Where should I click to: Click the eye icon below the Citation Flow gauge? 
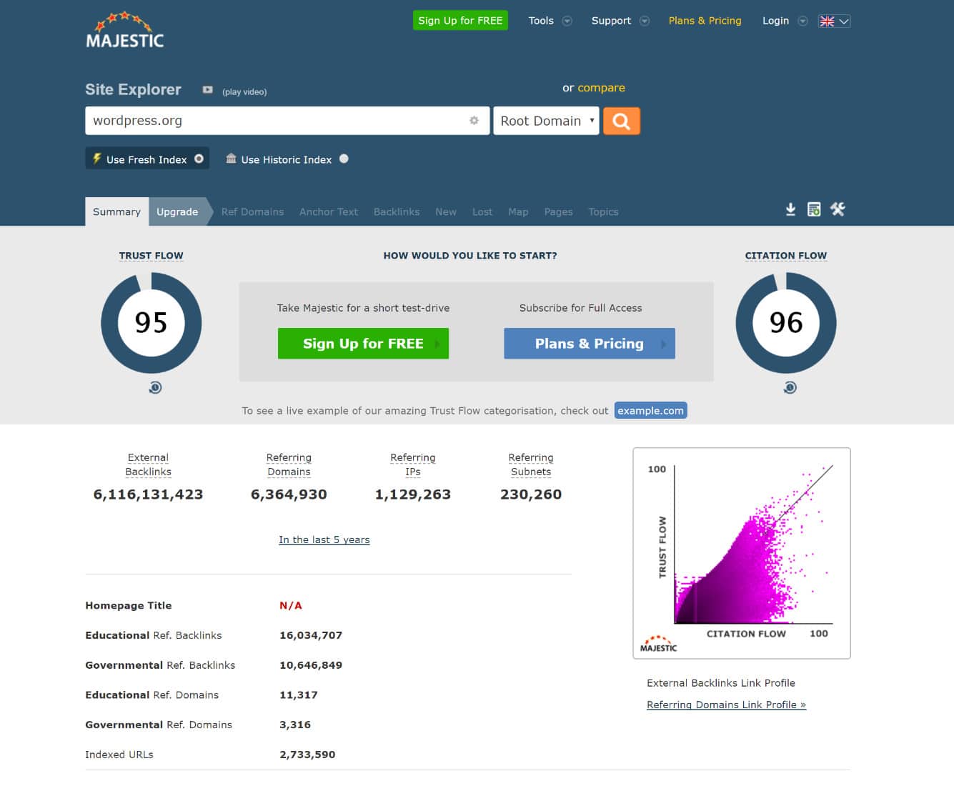(790, 387)
